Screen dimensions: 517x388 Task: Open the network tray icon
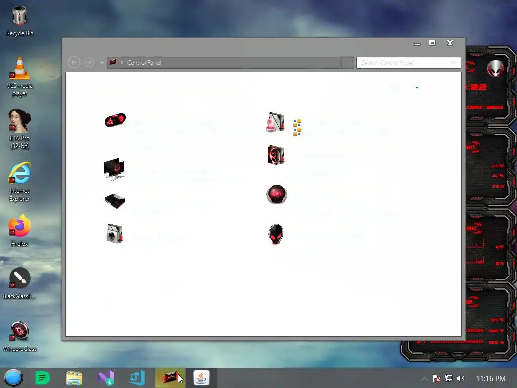(449, 378)
